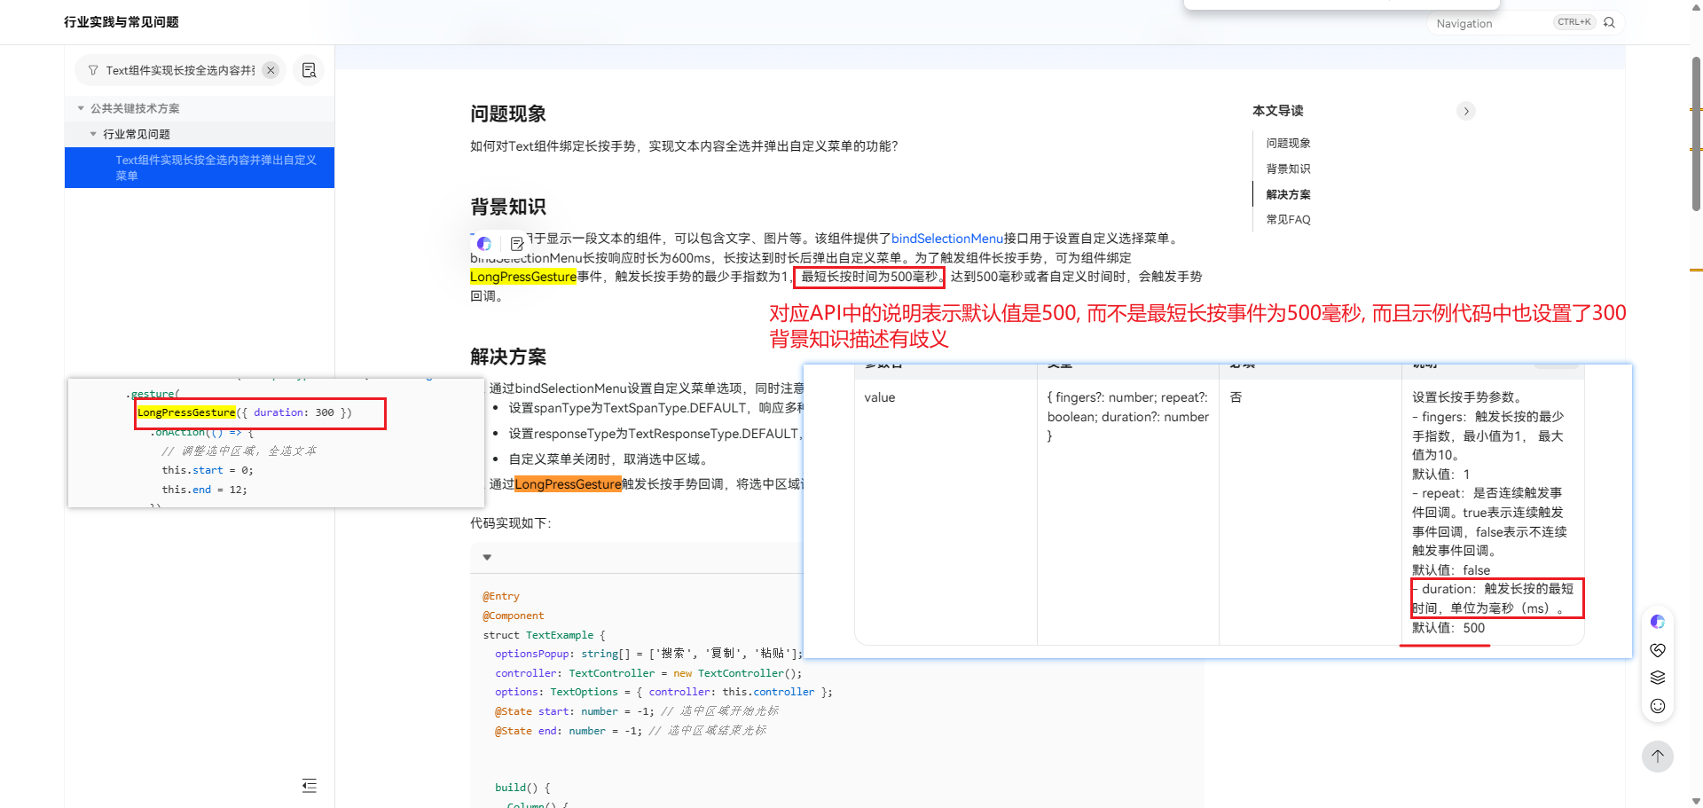This screenshot has width=1703, height=808.
Task: Click the back-to-top arrow button
Action: pos(1658,757)
